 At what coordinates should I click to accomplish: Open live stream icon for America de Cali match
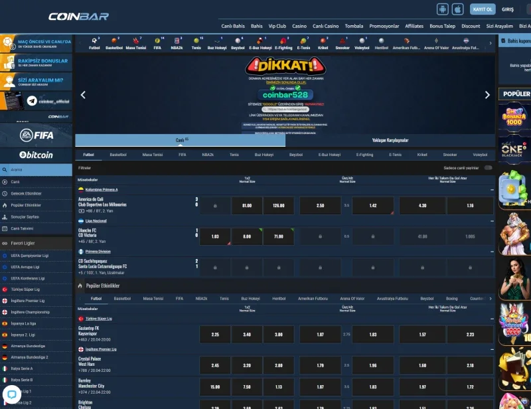pyautogui.click(x=81, y=210)
